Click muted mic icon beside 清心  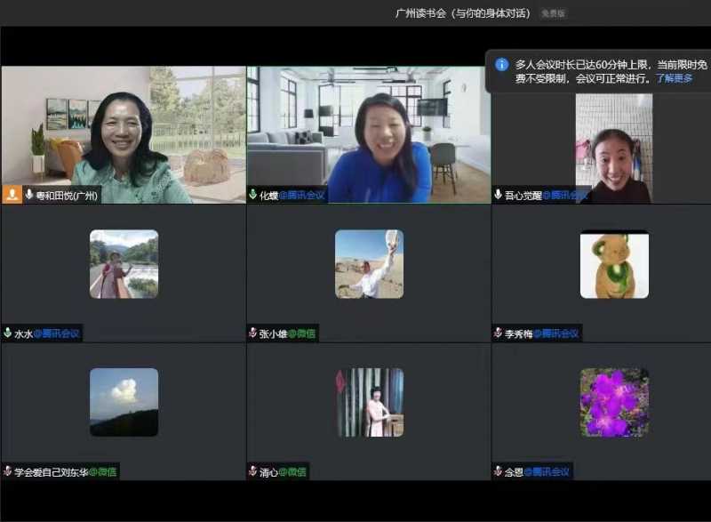point(253,471)
